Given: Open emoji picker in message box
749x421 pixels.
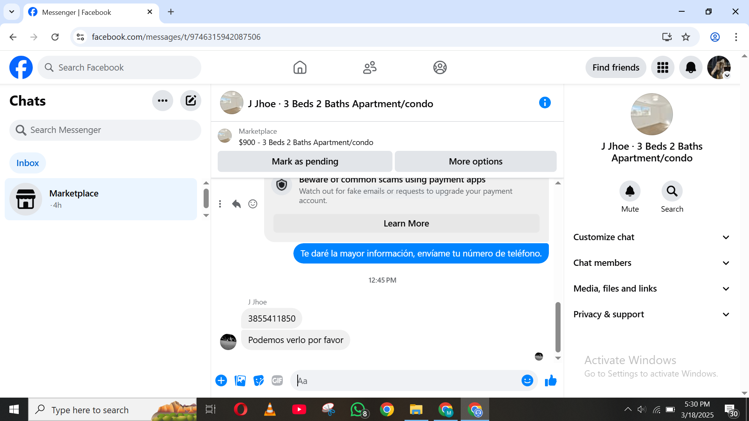Looking at the screenshot, I should click(x=527, y=380).
